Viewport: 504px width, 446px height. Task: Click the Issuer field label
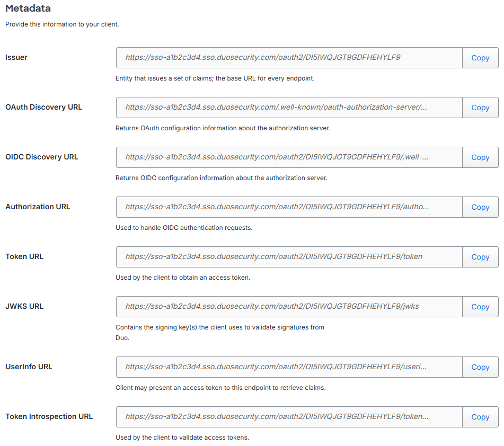tap(16, 57)
